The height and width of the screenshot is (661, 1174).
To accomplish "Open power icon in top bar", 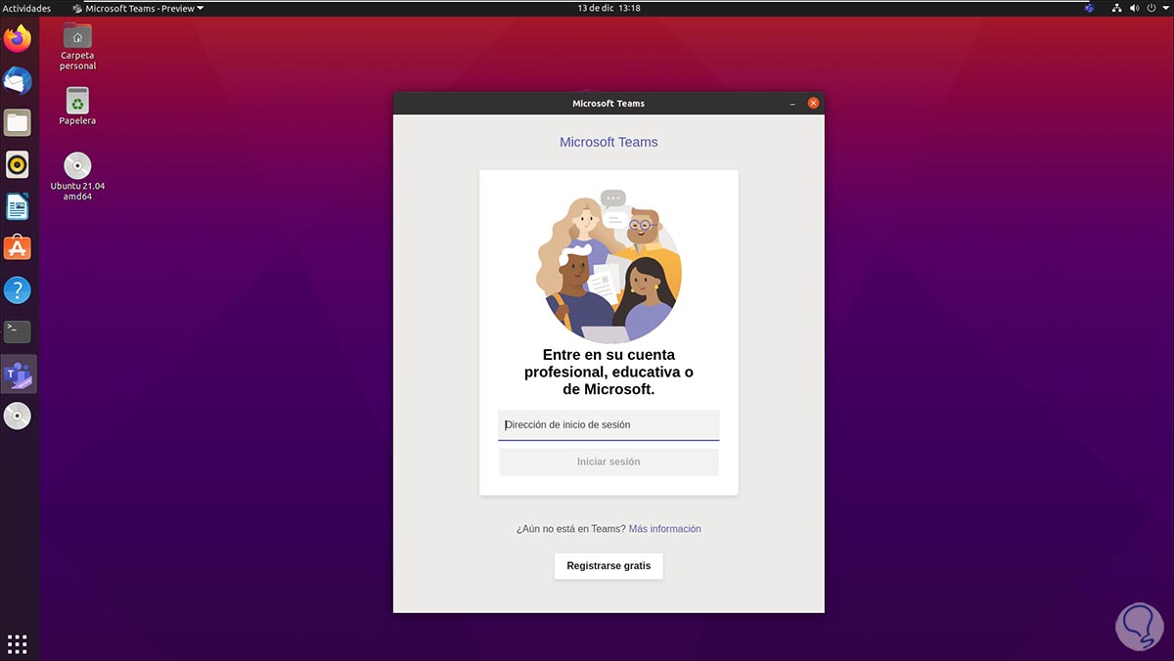I will [x=1151, y=8].
